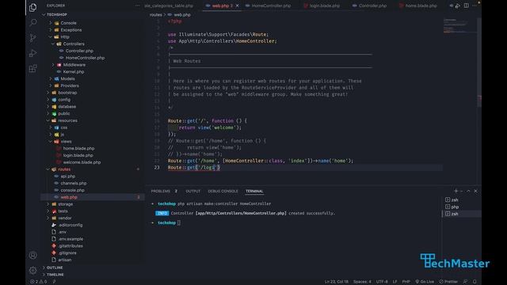This screenshot has height=285, width=507.
Task: Expand the Providers folder
Action: 70,85
